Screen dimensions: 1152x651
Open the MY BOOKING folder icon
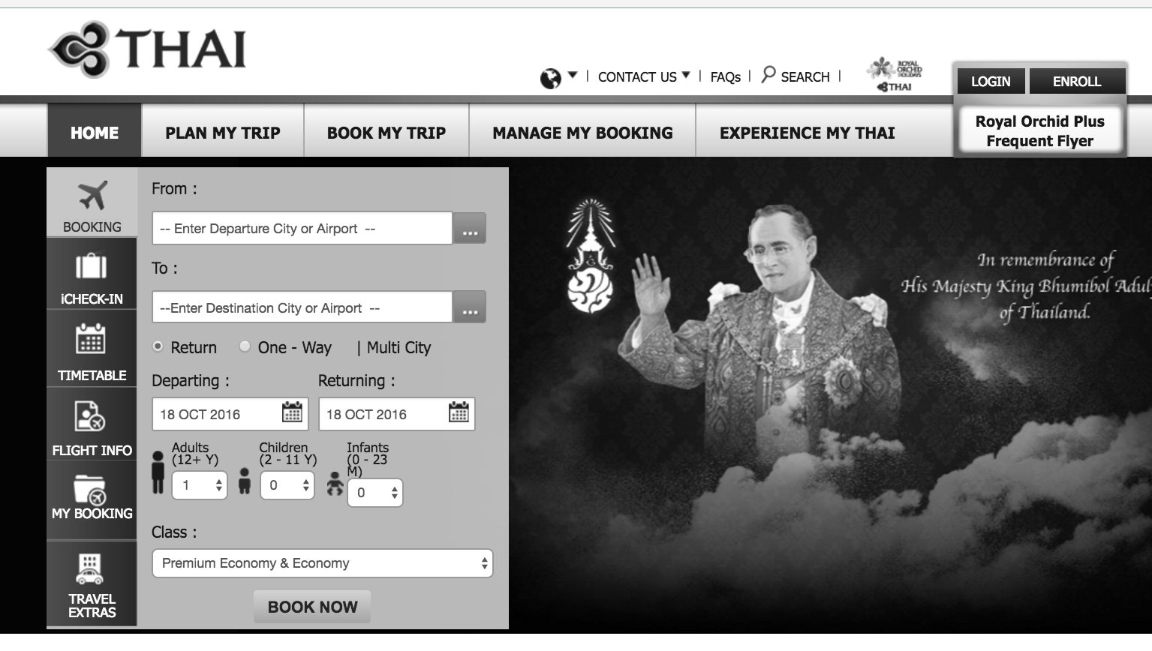click(90, 489)
